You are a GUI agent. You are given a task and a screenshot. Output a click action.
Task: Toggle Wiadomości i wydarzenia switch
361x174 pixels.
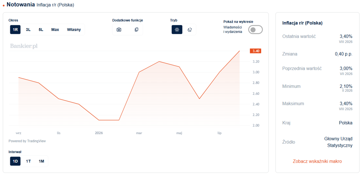255,30
